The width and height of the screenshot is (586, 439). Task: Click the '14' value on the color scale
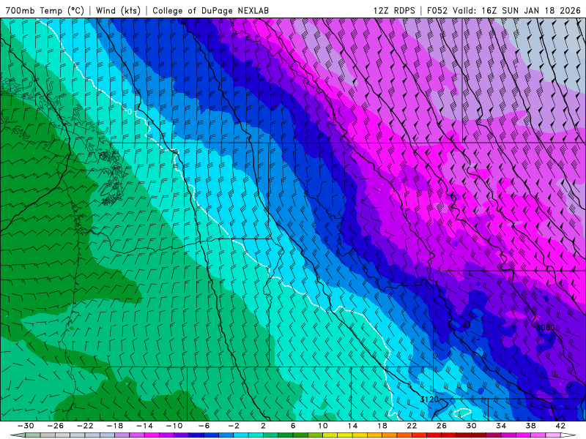click(352, 426)
